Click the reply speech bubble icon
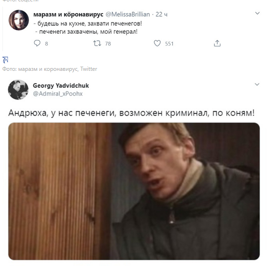 (37, 43)
